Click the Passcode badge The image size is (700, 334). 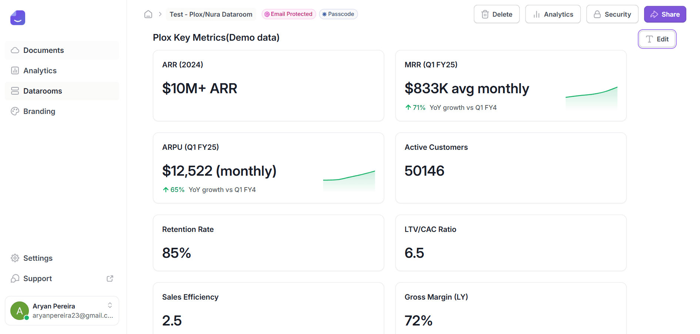tap(338, 14)
